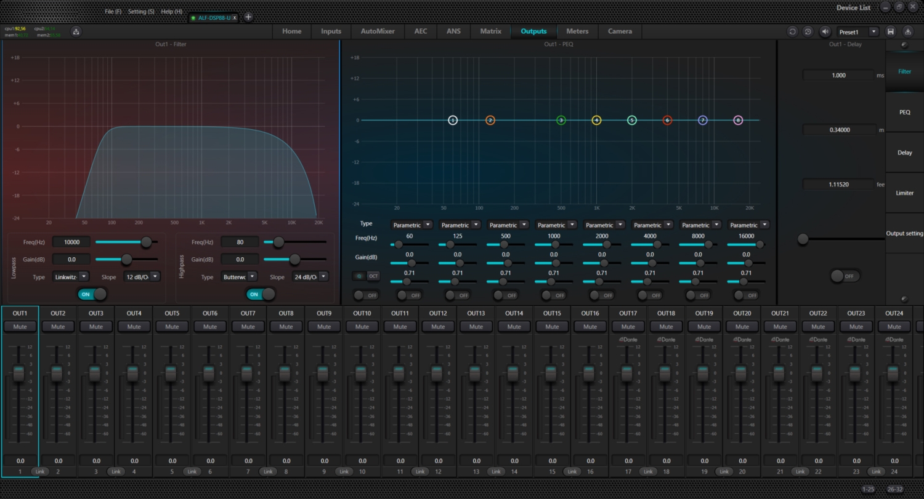This screenshot has height=499, width=924.
Task: Enable the 4000 Hz PEQ band switch
Action: pos(649,295)
